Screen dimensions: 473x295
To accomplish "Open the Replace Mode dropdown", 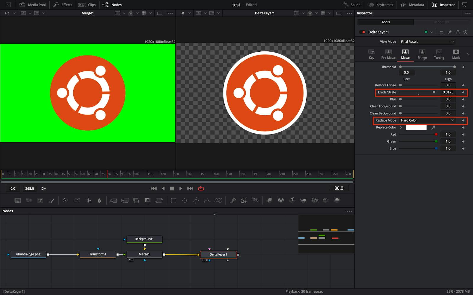I will tap(427, 120).
